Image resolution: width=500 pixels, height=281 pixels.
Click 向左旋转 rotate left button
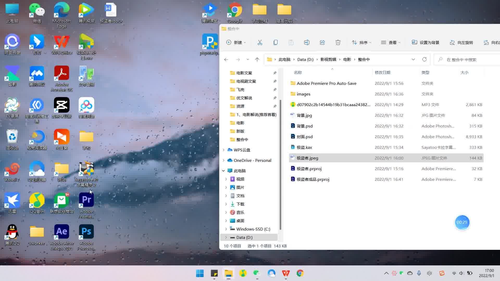point(461,42)
